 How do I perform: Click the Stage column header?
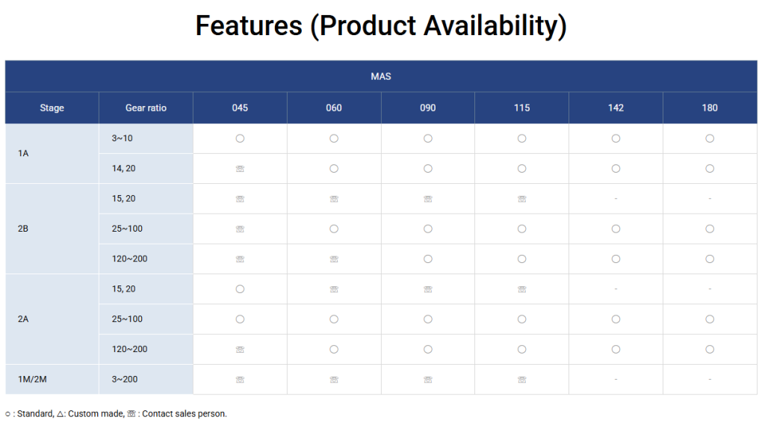point(52,108)
